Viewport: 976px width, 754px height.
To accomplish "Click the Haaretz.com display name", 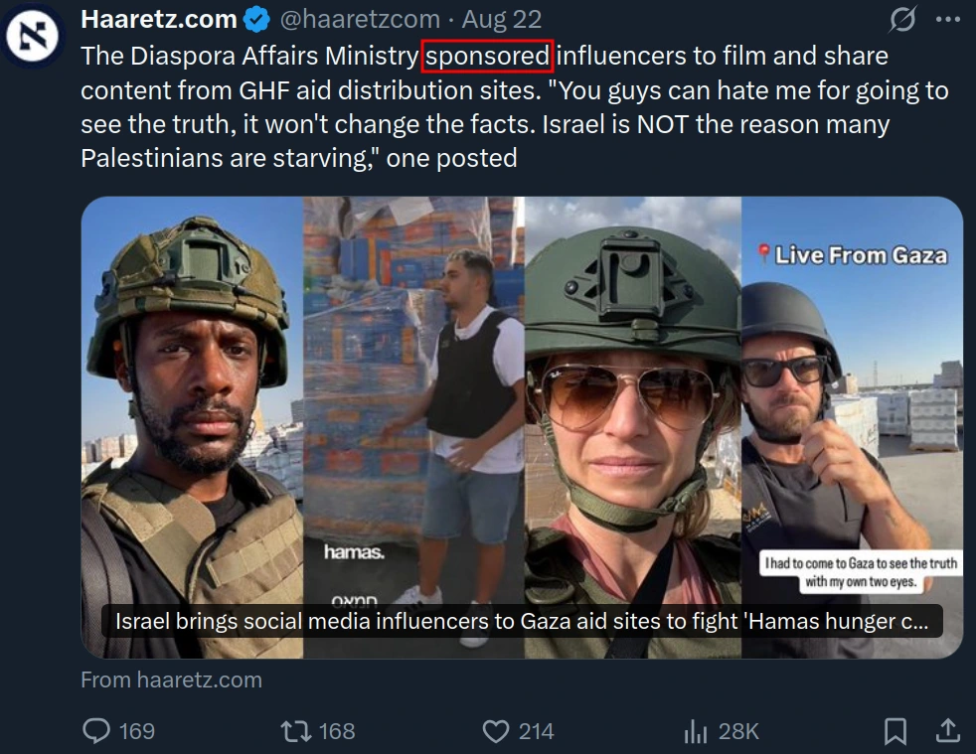I will tap(159, 19).
